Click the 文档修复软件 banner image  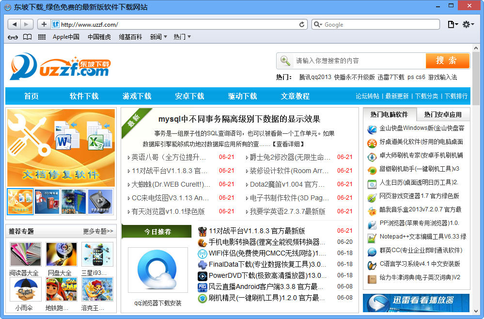pyautogui.click(x=61, y=147)
